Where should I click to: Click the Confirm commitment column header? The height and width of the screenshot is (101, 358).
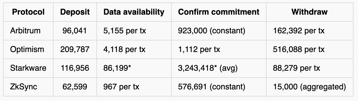click(219, 12)
